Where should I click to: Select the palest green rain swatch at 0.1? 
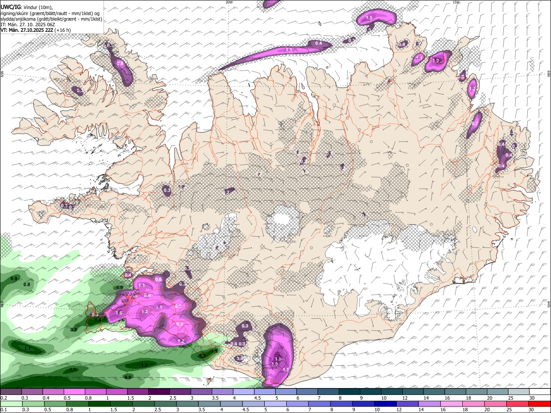tap(10, 404)
